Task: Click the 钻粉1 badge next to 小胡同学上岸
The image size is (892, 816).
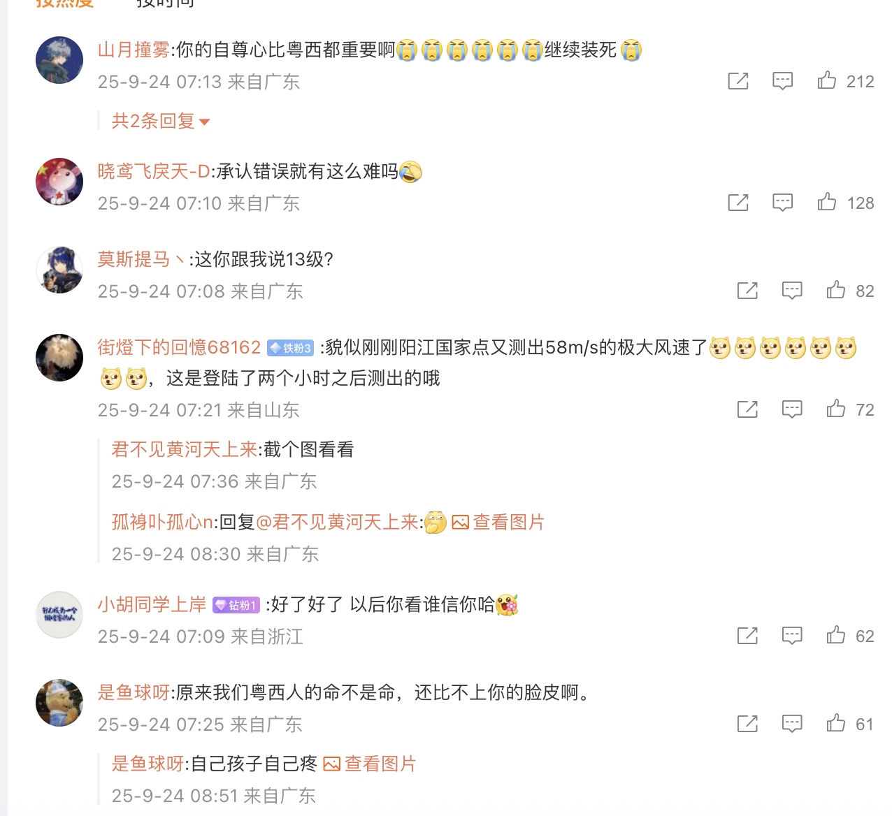Action: click(x=236, y=605)
